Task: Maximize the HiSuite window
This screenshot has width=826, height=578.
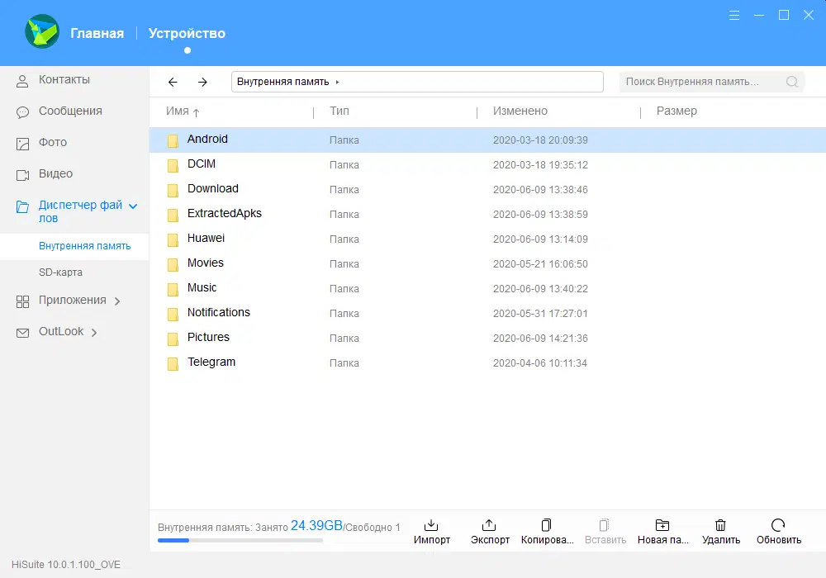Action: 784,15
